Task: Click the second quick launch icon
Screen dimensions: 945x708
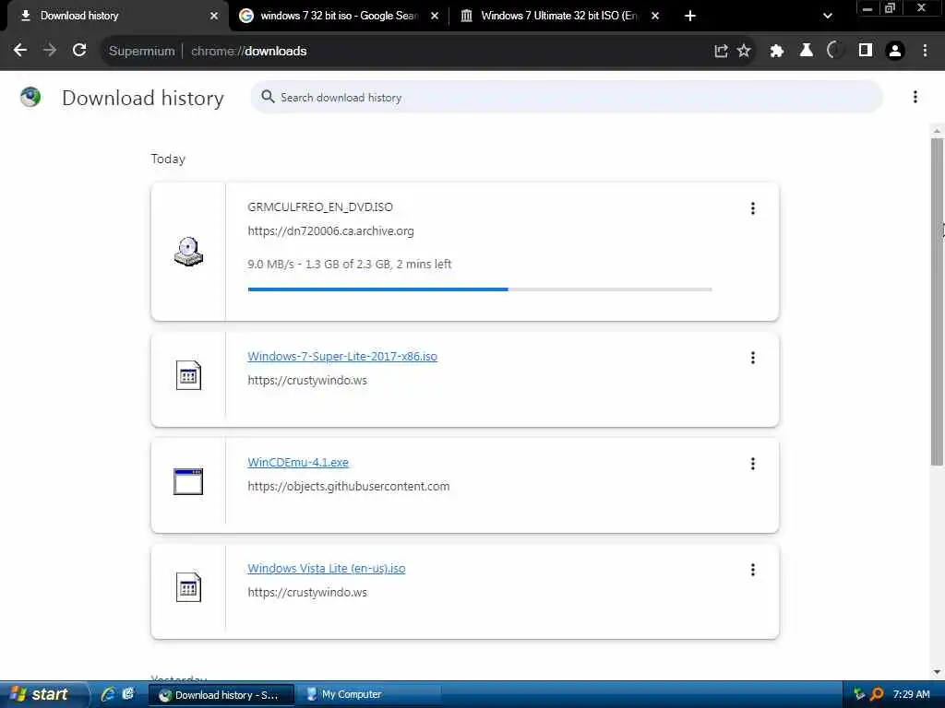Action: 128,694
